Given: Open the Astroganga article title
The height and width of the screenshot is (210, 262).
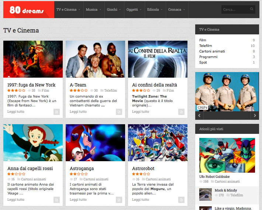Looking at the screenshot, I should (82, 169).
